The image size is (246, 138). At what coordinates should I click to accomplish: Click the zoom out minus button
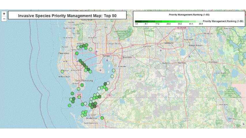(4, 19)
